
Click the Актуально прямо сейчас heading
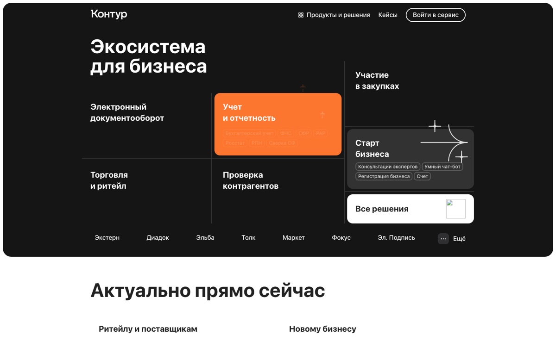pos(208,290)
